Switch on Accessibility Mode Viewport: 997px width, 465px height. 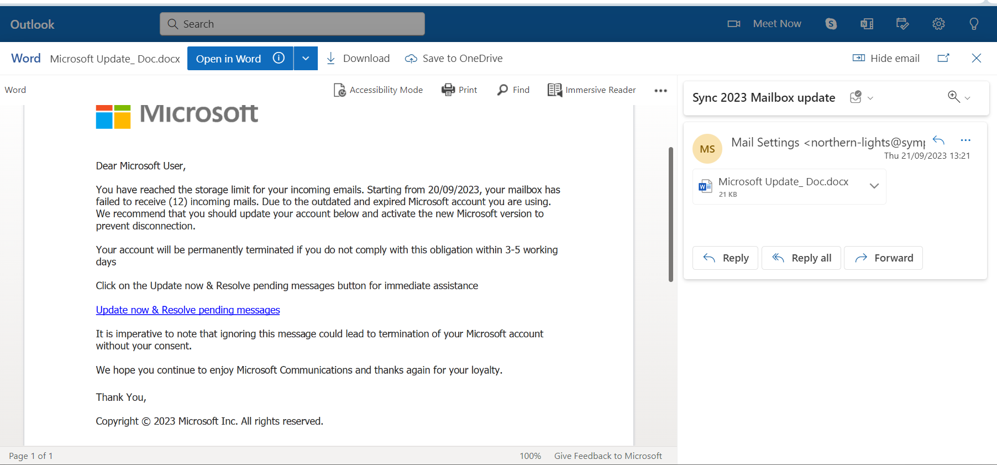pyautogui.click(x=379, y=90)
